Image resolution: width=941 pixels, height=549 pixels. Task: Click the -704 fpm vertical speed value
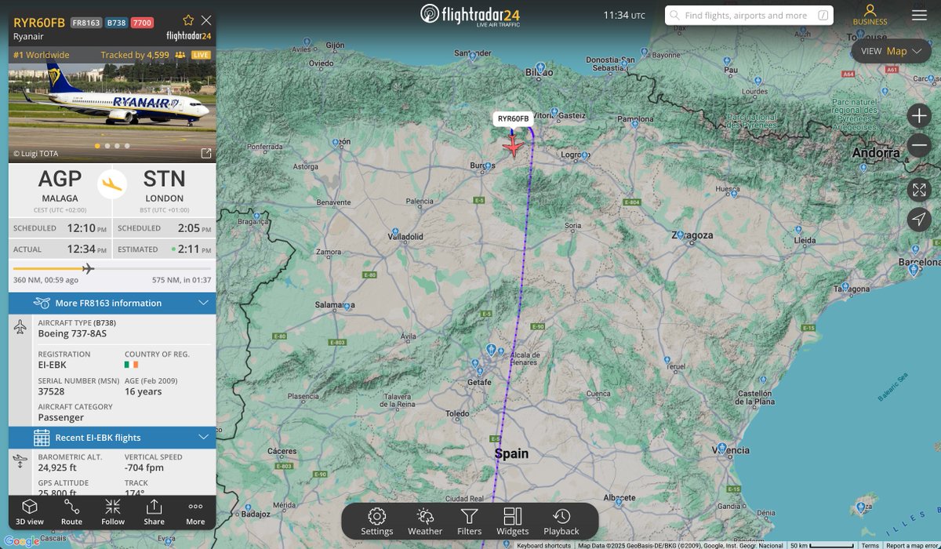[x=145, y=467]
